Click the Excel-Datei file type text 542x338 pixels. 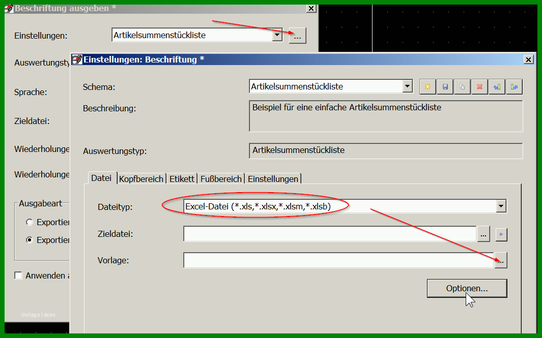click(258, 206)
